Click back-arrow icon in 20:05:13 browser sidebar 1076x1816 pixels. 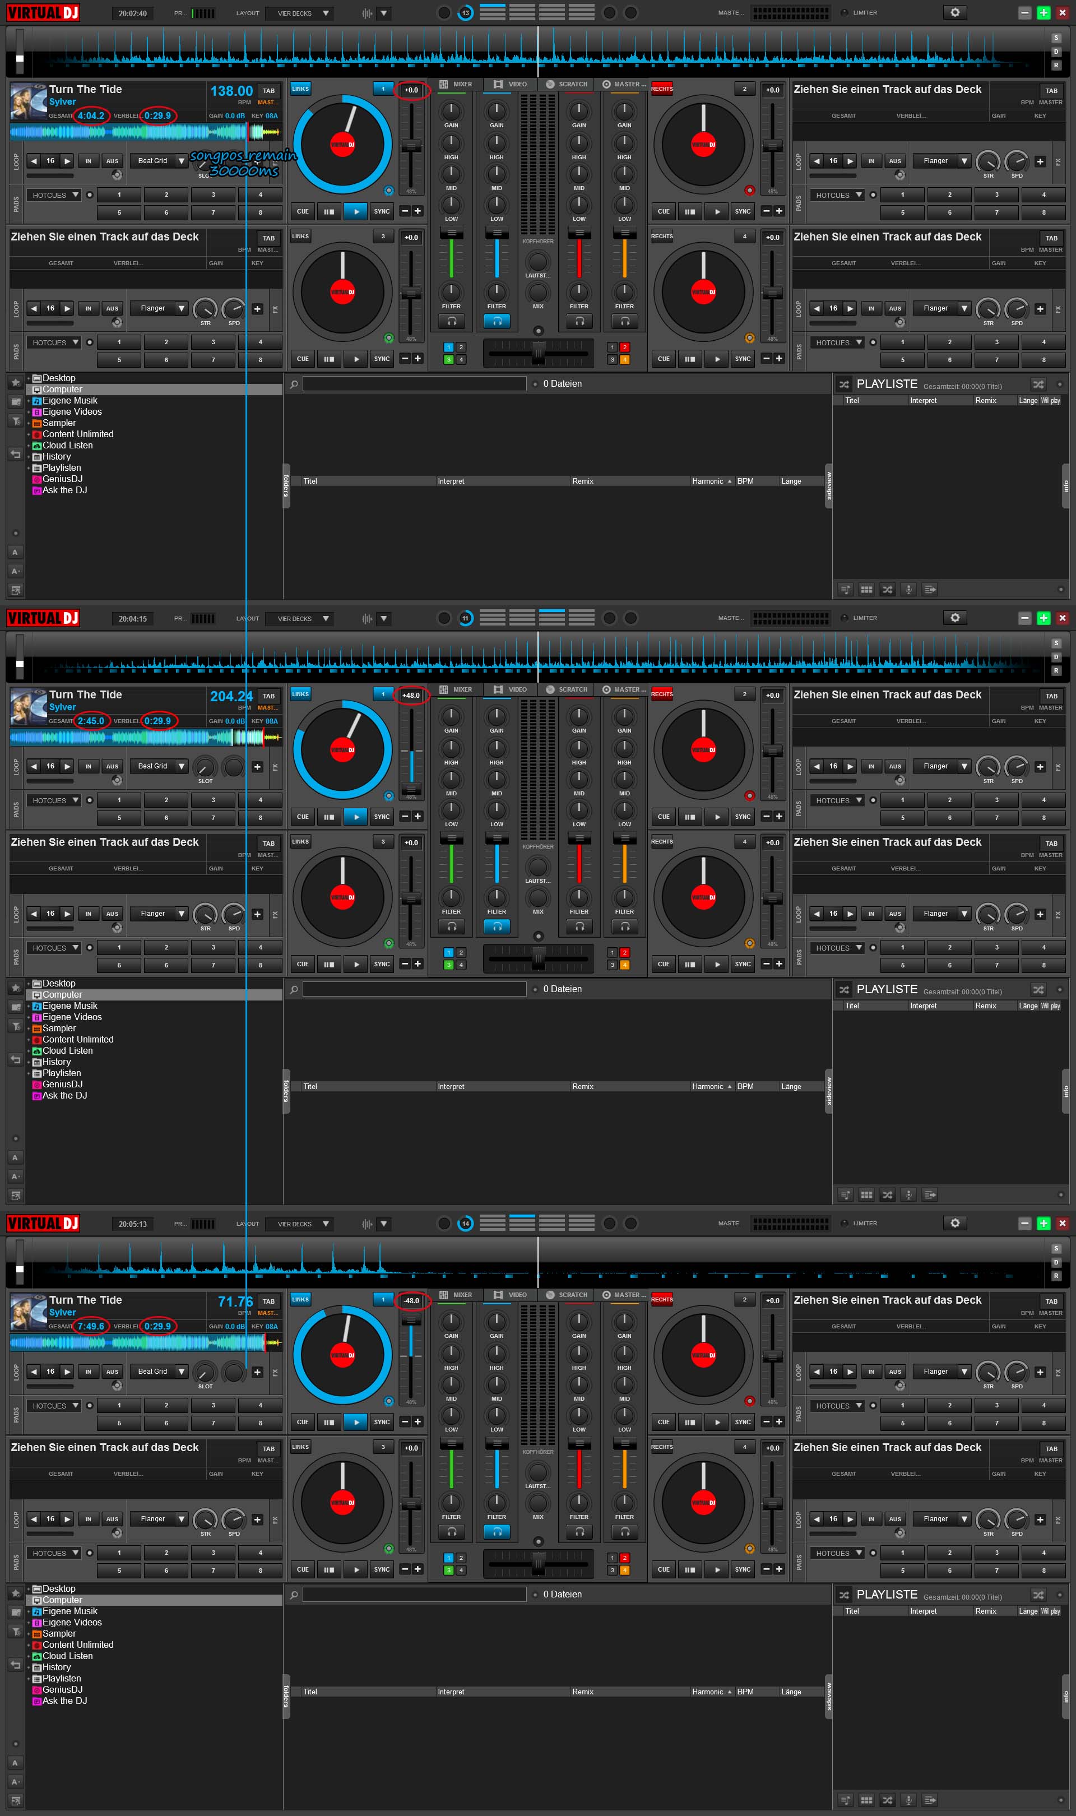(15, 1665)
